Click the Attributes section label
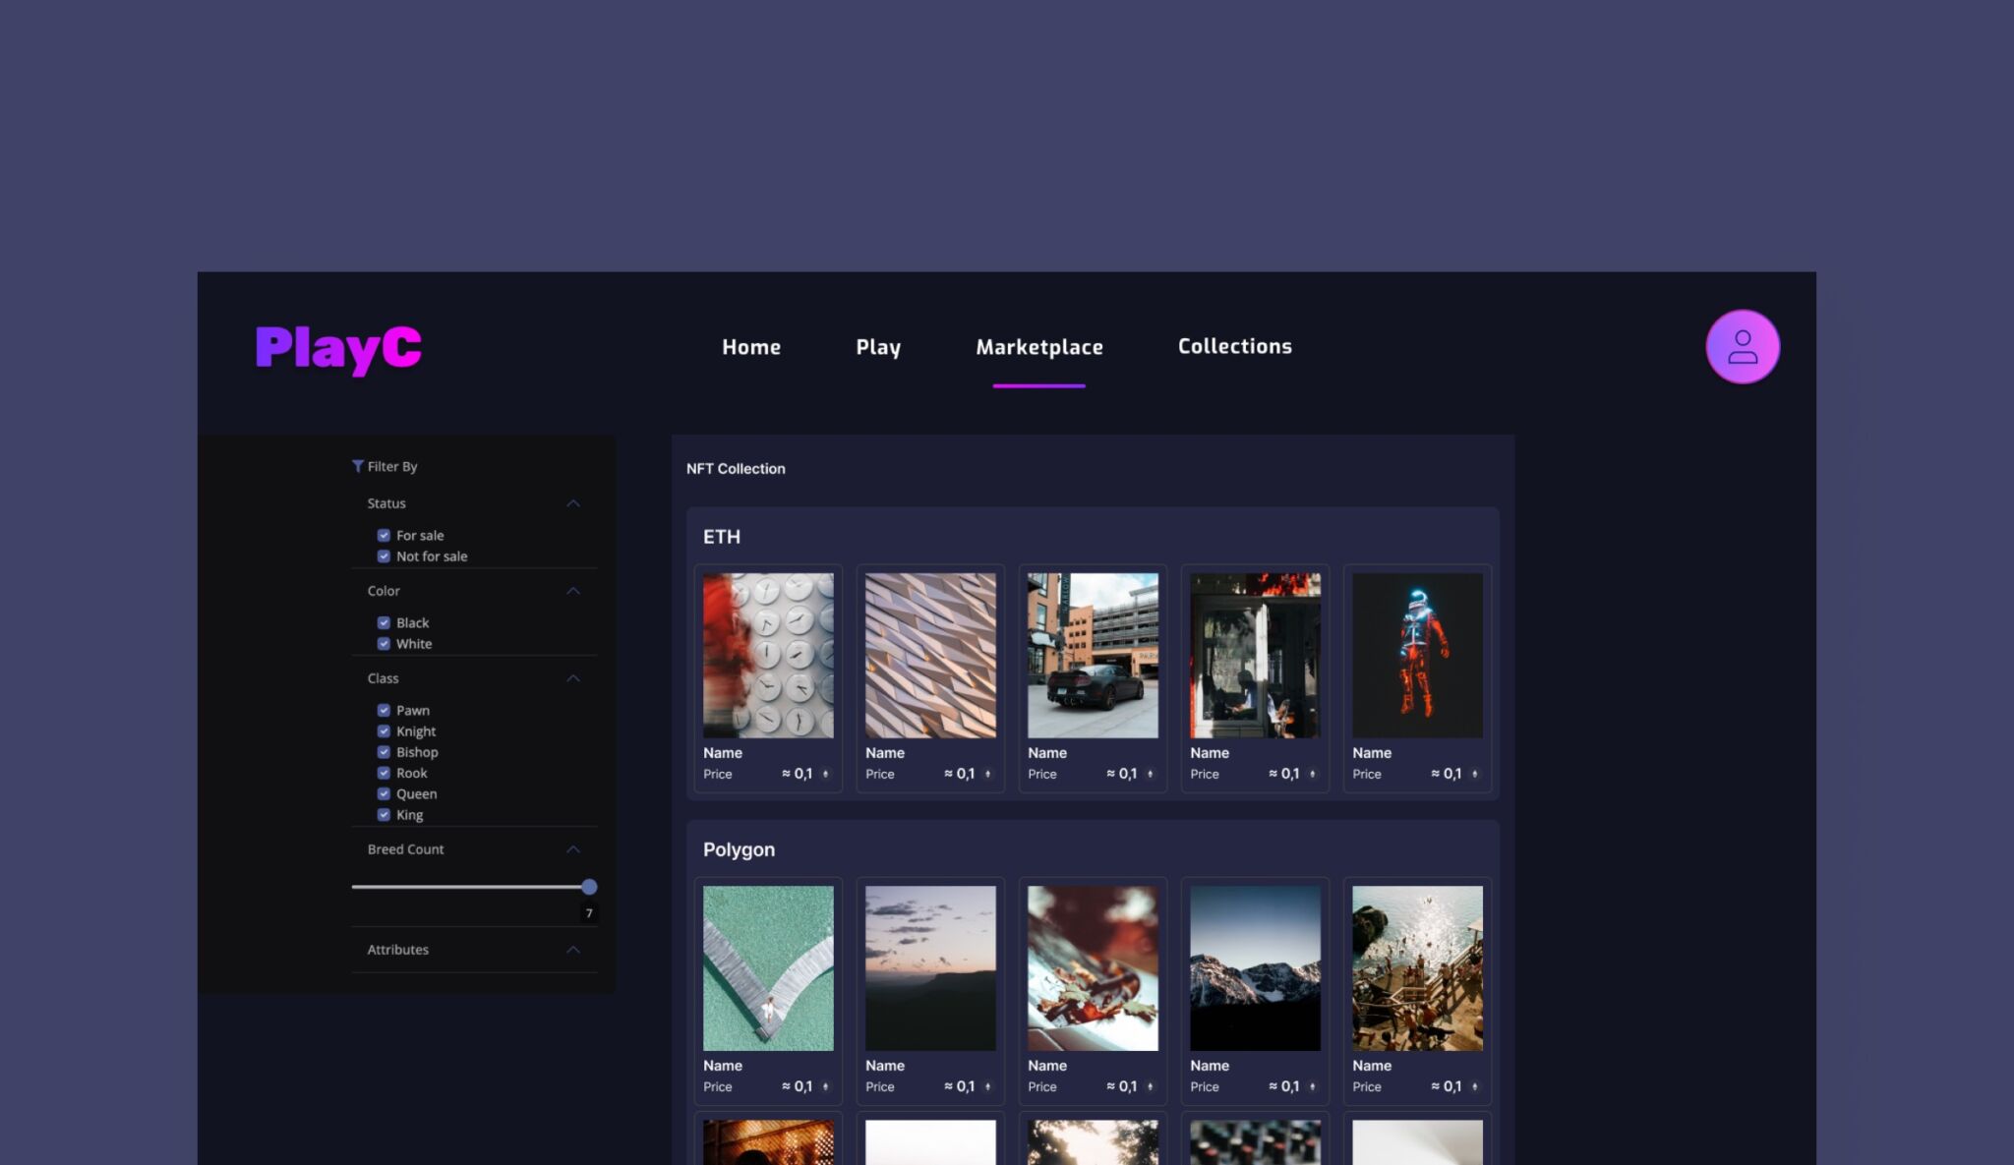This screenshot has width=2014, height=1165. pos(398,950)
